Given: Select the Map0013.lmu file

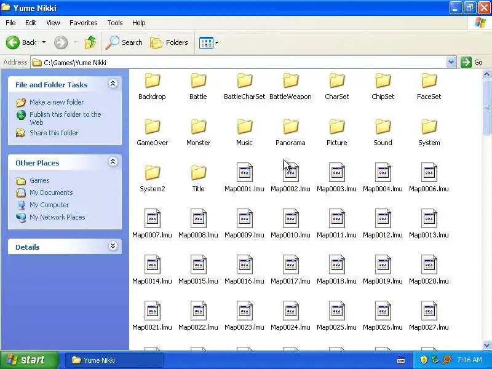Looking at the screenshot, I should click(x=429, y=224).
